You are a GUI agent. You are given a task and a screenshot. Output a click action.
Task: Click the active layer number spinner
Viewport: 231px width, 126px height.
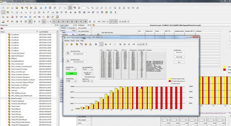point(49,22)
